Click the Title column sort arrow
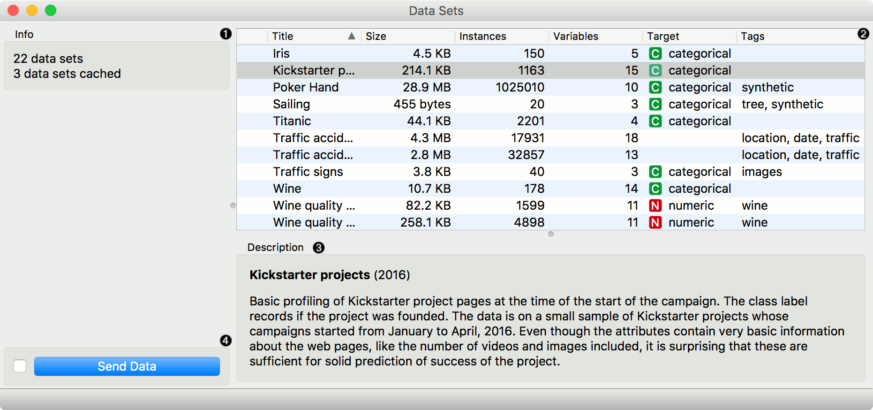The height and width of the screenshot is (410, 873). (x=351, y=36)
